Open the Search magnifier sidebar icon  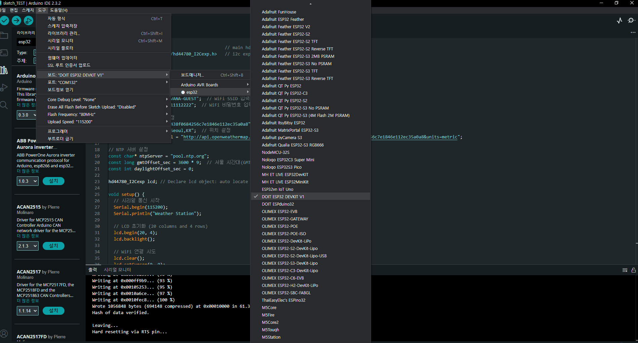4,105
